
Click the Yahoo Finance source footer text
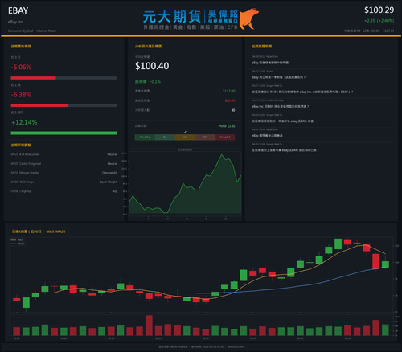point(173,346)
